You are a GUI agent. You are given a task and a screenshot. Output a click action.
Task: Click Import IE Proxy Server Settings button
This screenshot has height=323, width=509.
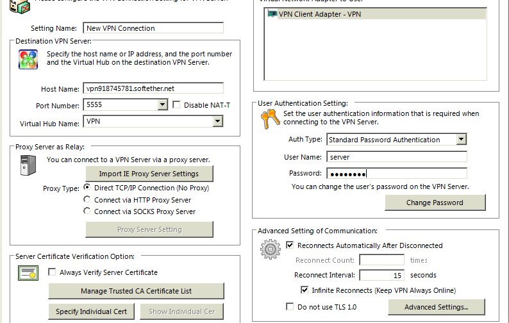[x=149, y=174]
